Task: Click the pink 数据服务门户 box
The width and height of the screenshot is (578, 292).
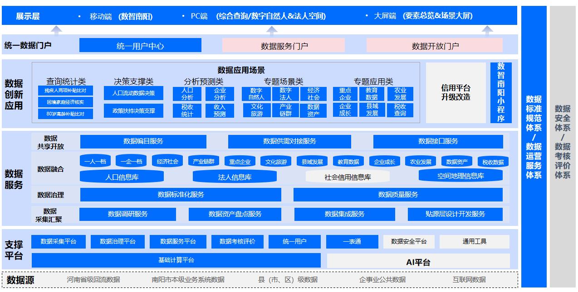Action: click(284, 45)
